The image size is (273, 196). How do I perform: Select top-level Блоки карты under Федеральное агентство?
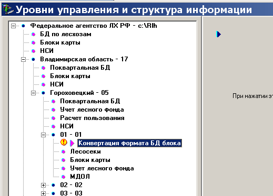tap(60, 42)
